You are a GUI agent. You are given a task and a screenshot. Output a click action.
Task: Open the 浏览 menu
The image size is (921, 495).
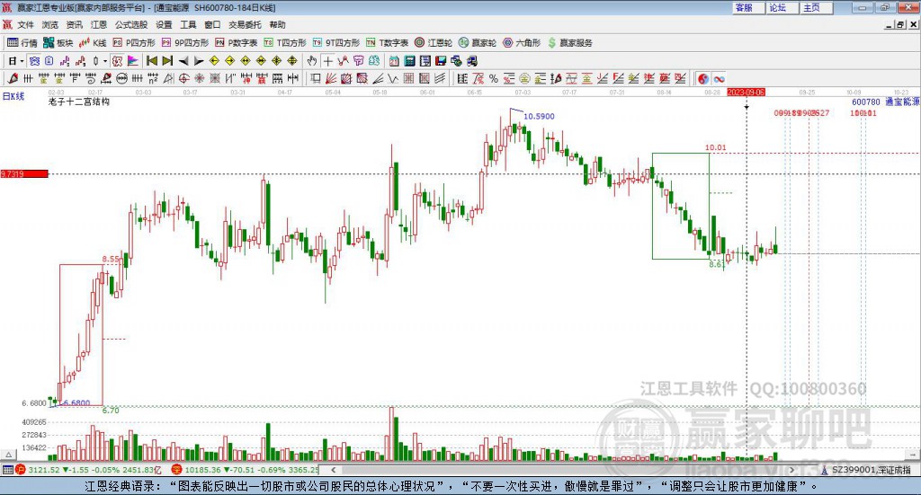click(x=50, y=24)
